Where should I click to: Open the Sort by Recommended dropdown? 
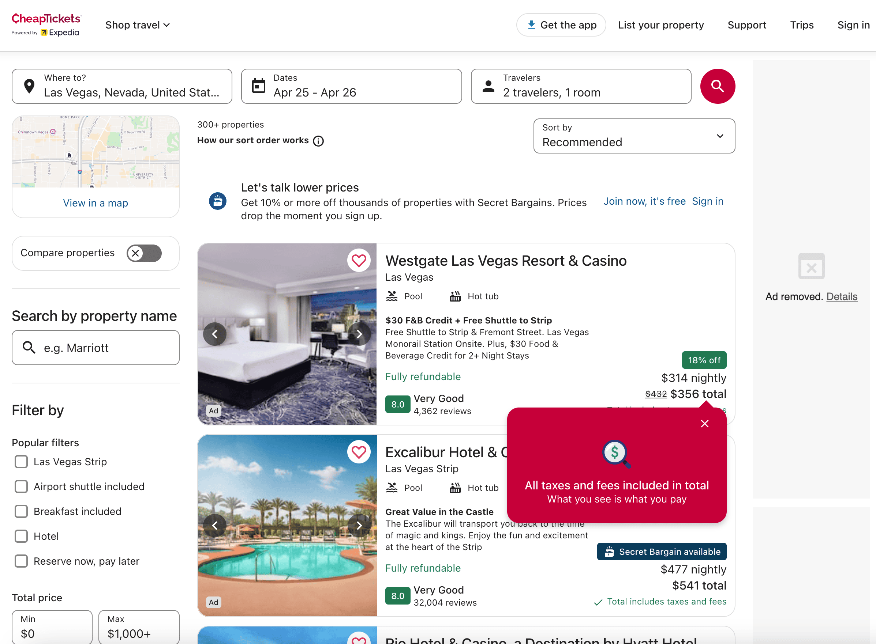634,136
